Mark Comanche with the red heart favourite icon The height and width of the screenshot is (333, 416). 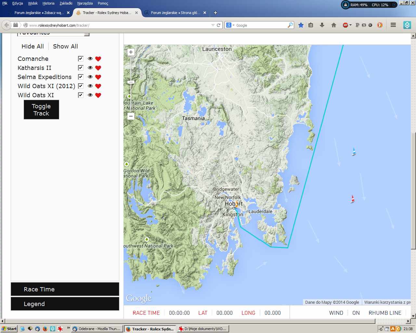coord(98,59)
